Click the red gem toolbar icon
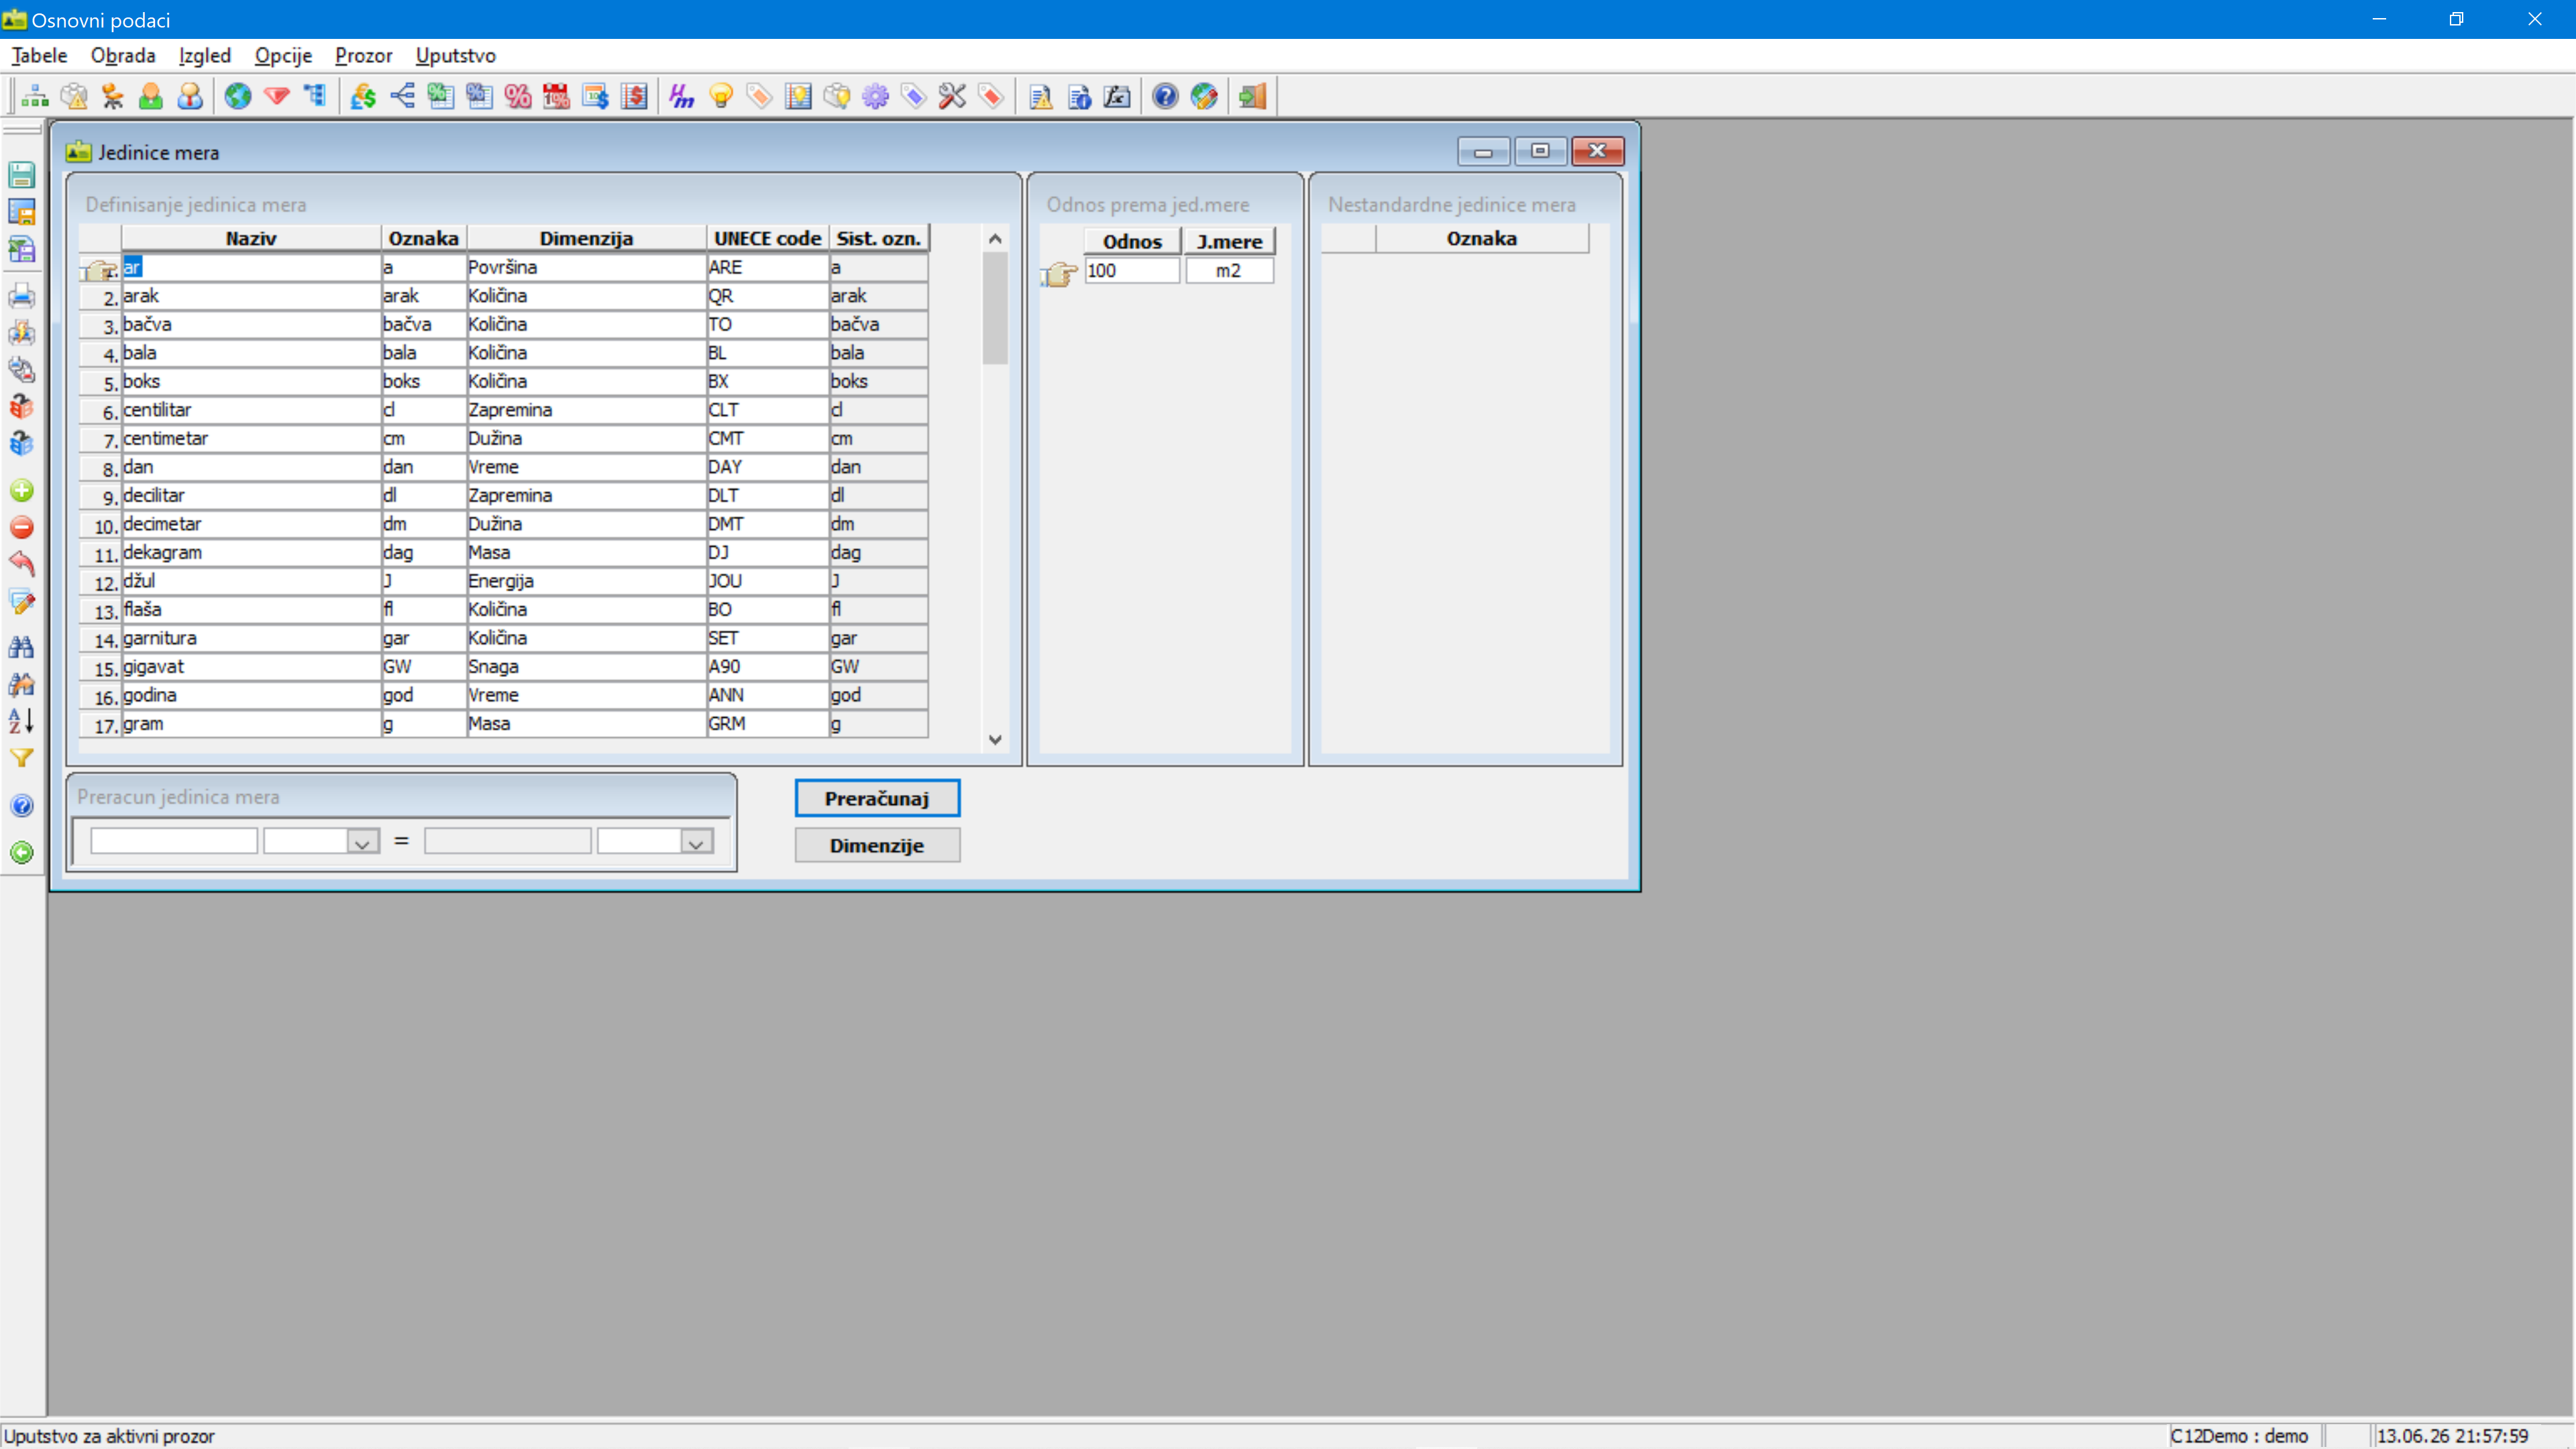 click(x=276, y=96)
